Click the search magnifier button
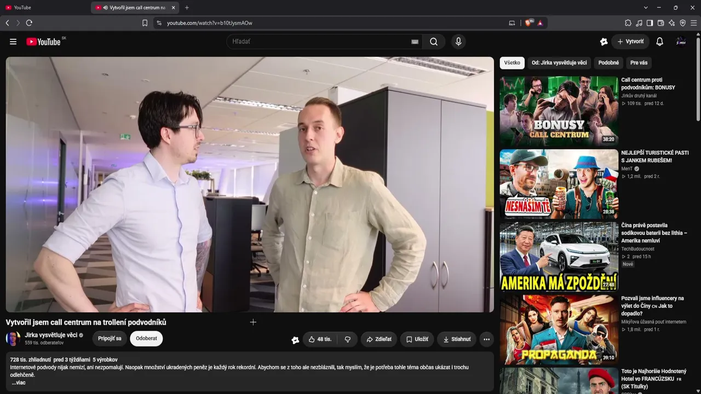 click(x=434, y=42)
